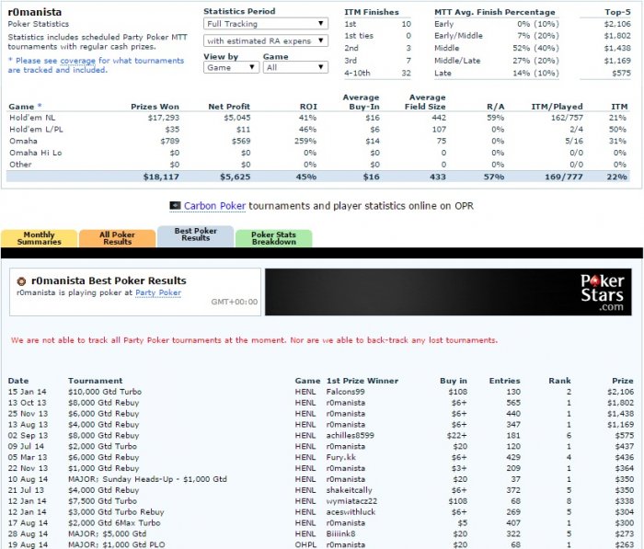Click the Entries column header
This screenshot has width=644, height=549.
coord(505,381)
